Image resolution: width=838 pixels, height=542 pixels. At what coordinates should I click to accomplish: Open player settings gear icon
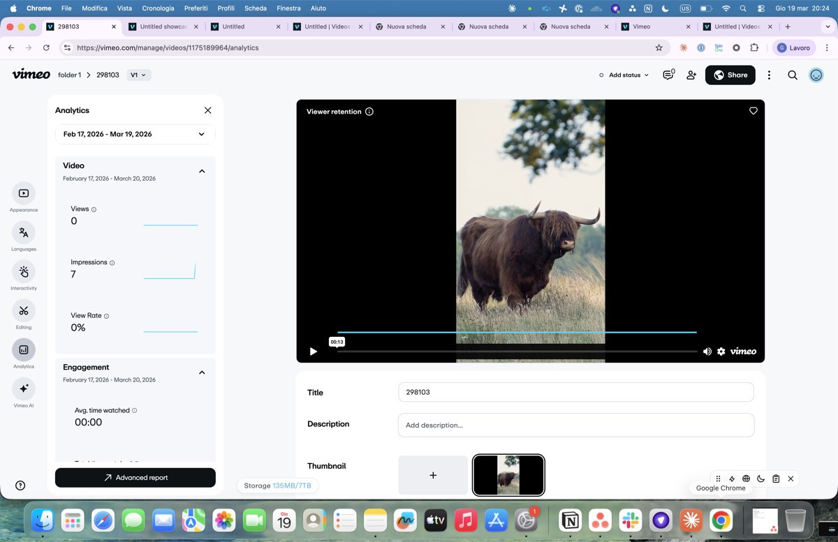pyautogui.click(x=721, y=352)
